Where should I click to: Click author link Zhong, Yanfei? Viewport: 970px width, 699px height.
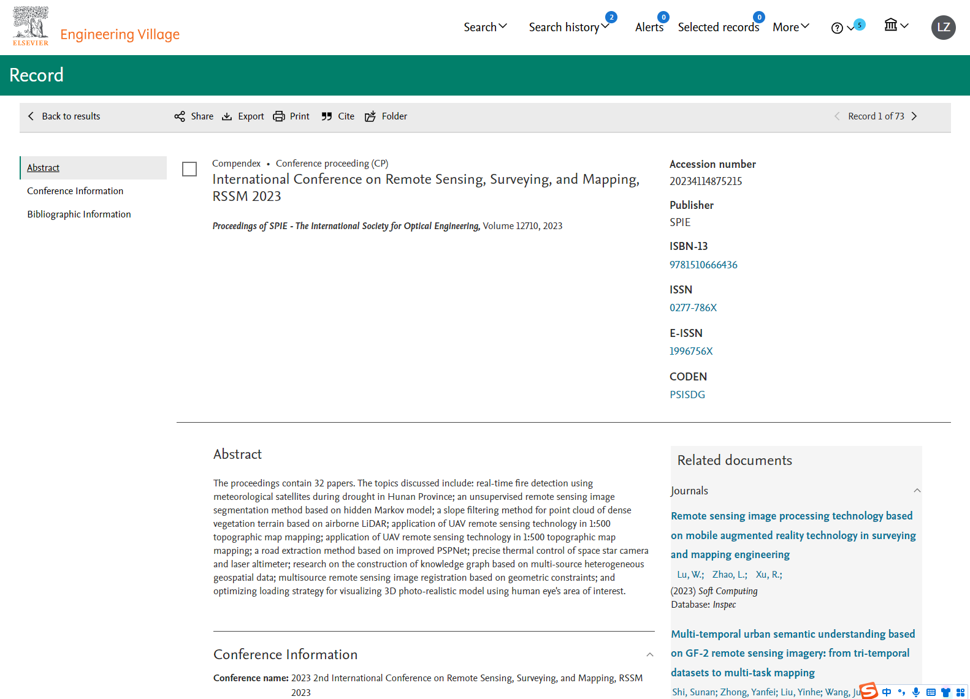(x=749, y=692)
